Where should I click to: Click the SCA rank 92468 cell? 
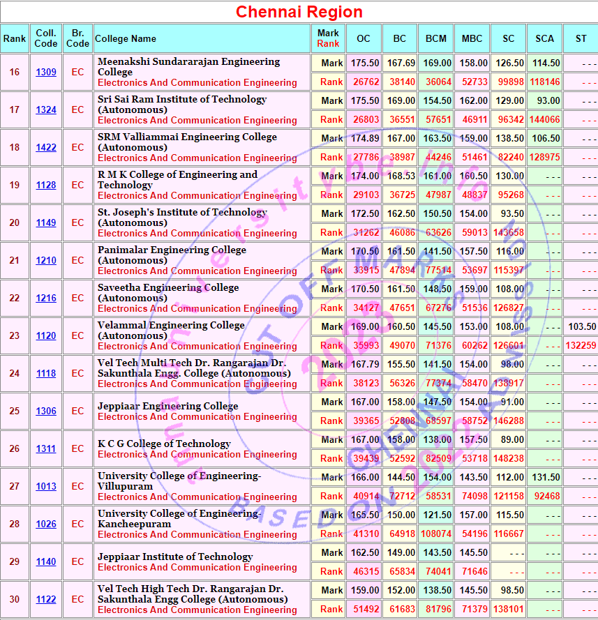point(544,496)
